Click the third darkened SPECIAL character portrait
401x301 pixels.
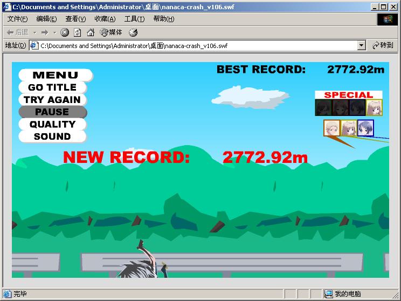tap(357, 107)
